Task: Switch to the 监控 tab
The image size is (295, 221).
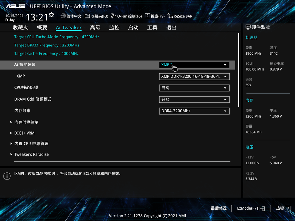Action: pyautogui.click(x=114, y=28)
